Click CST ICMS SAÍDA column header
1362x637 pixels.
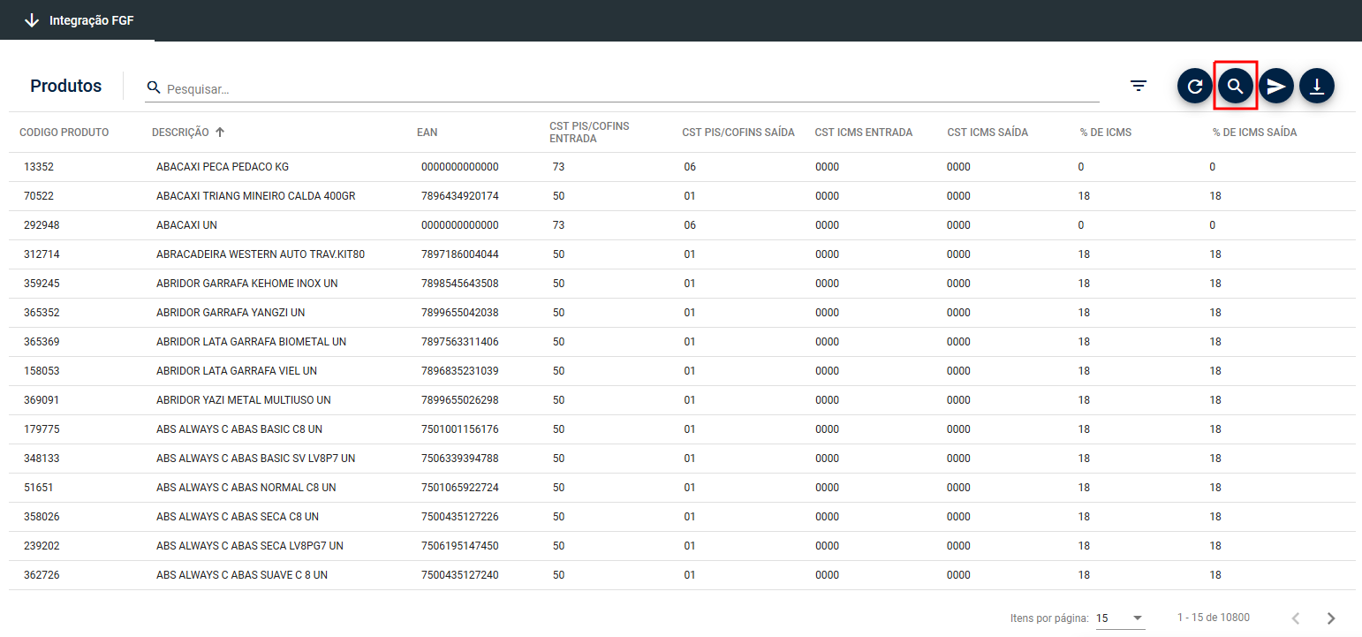click(987, 133)
